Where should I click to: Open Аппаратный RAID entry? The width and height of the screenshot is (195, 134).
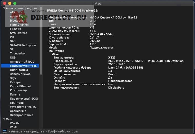22,62
